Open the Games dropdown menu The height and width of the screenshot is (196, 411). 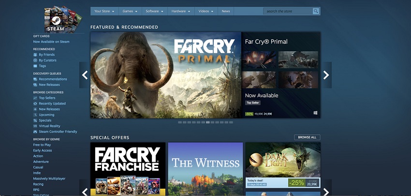point(130,11)
